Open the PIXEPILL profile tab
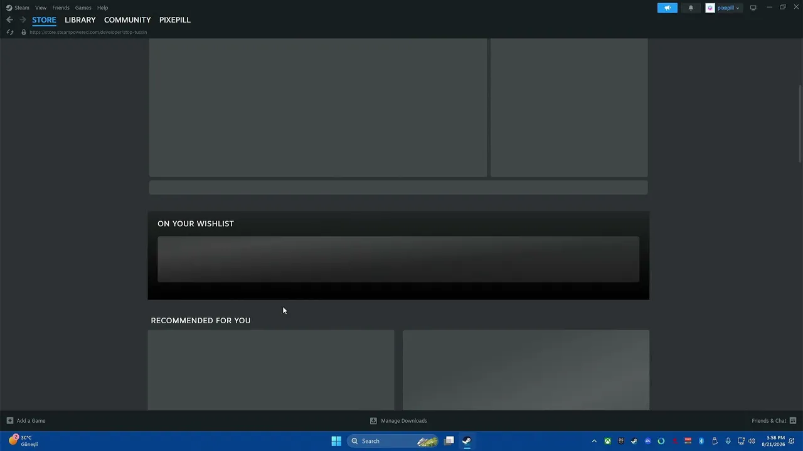This screenshot has height=451, width=803. pos(174,20)
